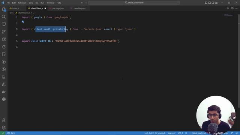Viewport: 240px width, 135px height.
Task: Click the SHEET_ID constant name on line 5
Action: click(45, 41)
